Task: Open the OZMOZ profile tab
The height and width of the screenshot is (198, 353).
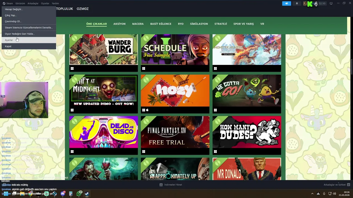Action: pos(82,9)
